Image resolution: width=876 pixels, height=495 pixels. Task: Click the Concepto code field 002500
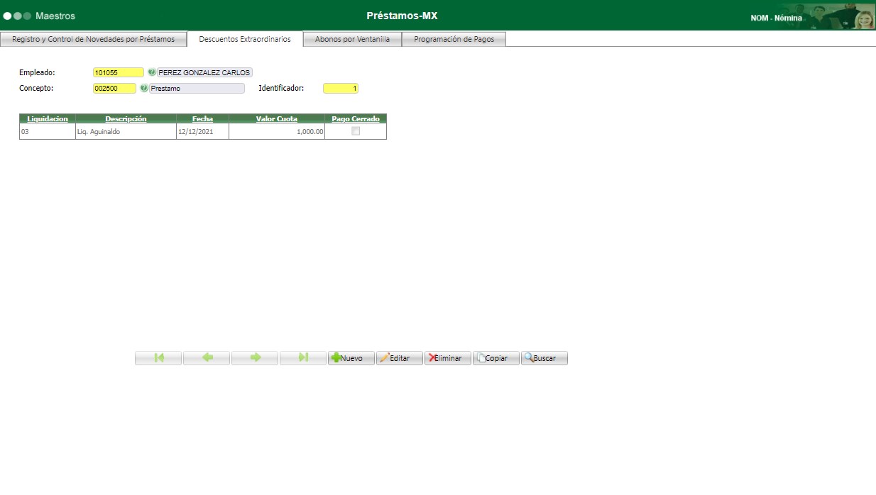(x=114, y=89)
